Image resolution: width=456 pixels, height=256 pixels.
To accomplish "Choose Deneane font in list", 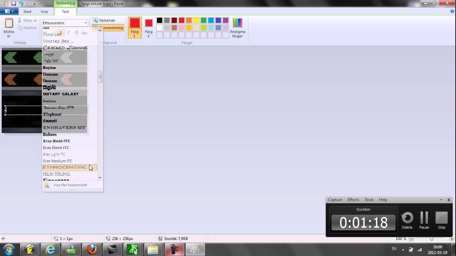I will coord(51,74).
